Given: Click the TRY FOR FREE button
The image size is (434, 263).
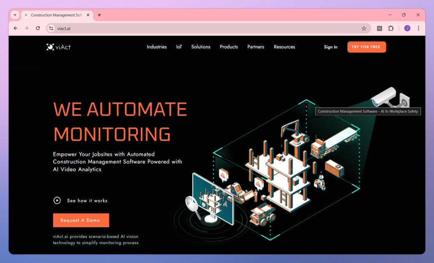Looking at the screenshot, I should tap(366, 47).
